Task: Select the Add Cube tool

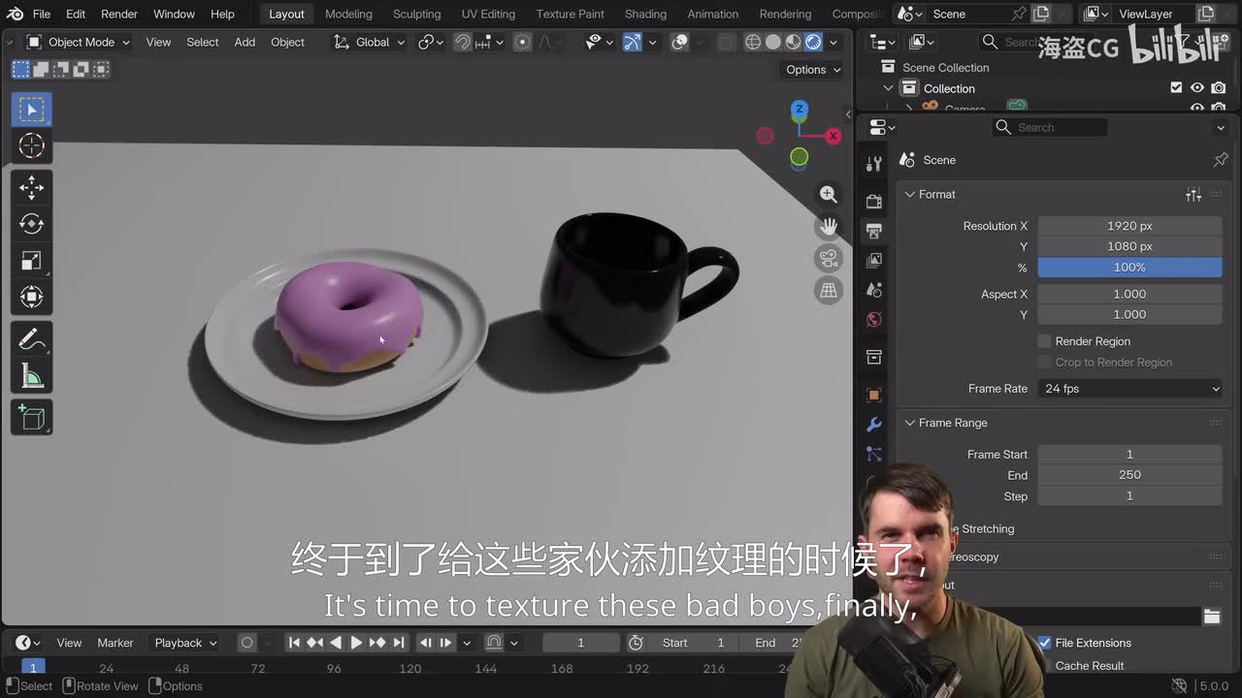Action: click(31, 418)
